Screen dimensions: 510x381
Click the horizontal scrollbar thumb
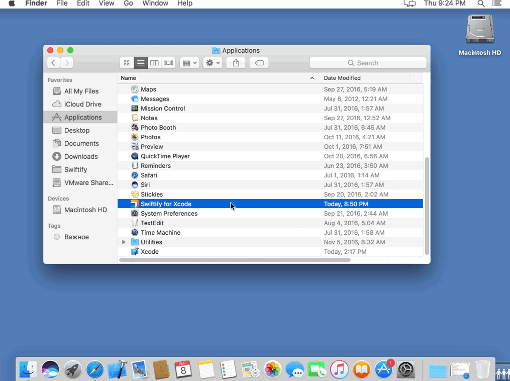point(235,260)
